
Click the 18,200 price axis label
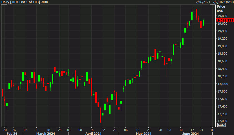[222, 76]
